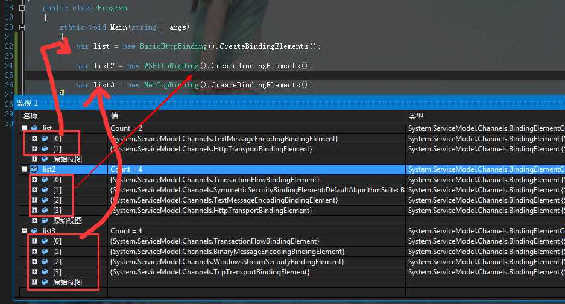Select list2's 'Count = 4' value cell
The height and width of the screenshot is (304, 565).
point(256,169)
